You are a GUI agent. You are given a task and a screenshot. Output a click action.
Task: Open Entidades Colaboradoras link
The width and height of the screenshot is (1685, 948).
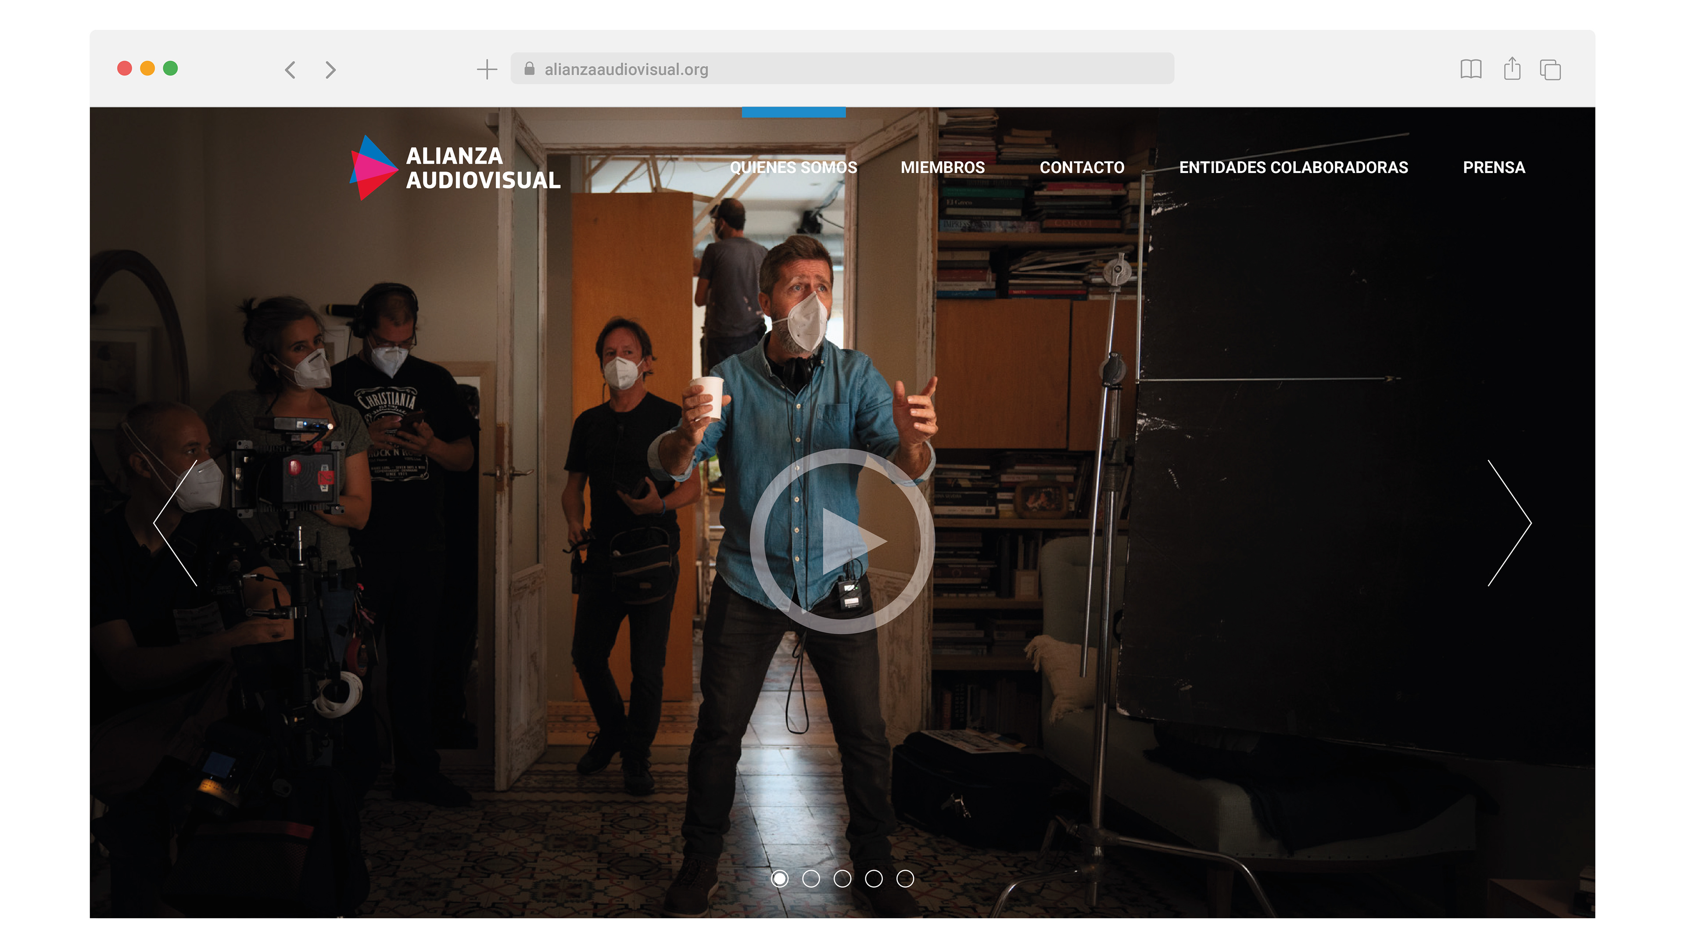[1293, 168]
